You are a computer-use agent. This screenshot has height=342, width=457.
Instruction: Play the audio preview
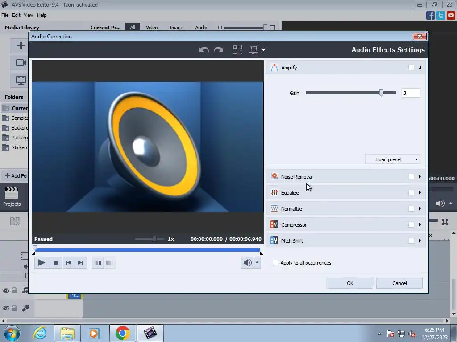pyautogui.click(x=42, y=263)
